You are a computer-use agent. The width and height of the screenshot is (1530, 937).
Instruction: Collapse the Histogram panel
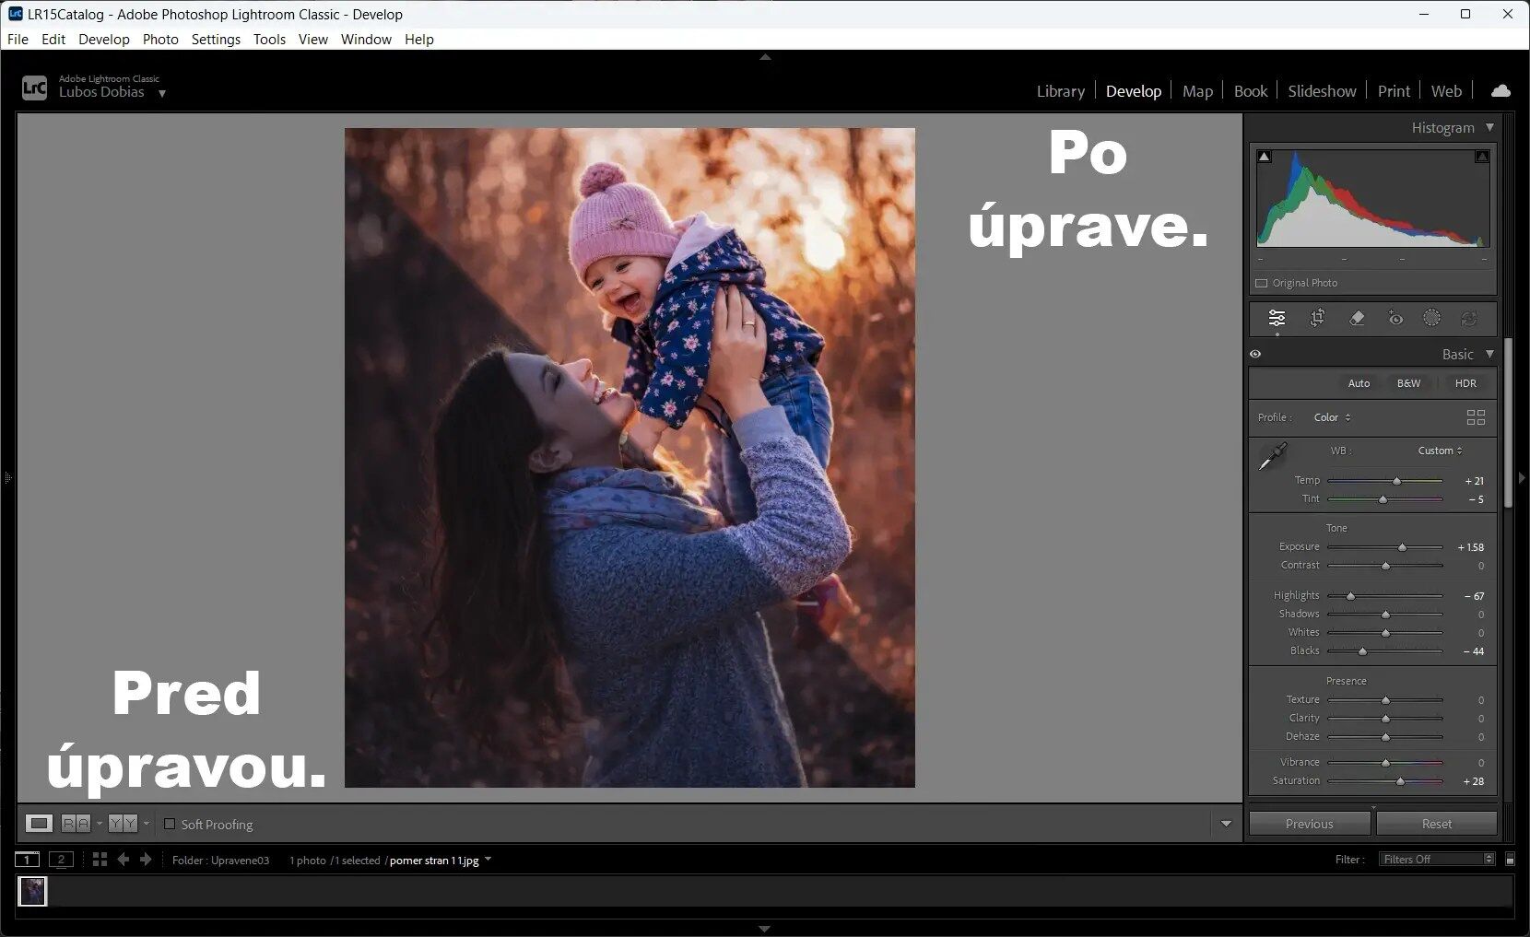(x=1489, y=127)
